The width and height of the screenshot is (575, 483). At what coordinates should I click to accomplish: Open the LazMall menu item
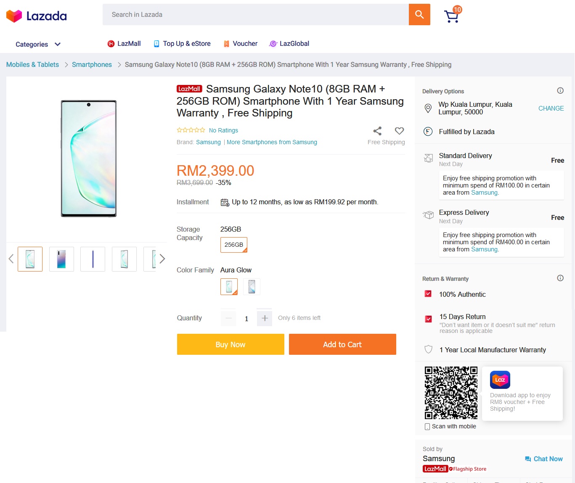point(124,44)
